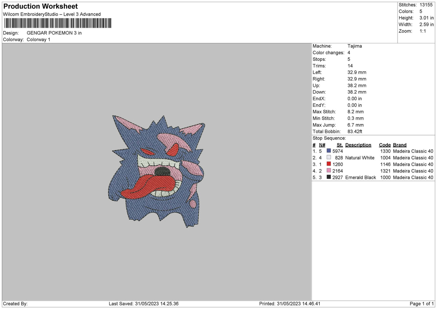Click the 'Brand' column header
The width and height of the screenshot is (437, 309).
point(400,145)
